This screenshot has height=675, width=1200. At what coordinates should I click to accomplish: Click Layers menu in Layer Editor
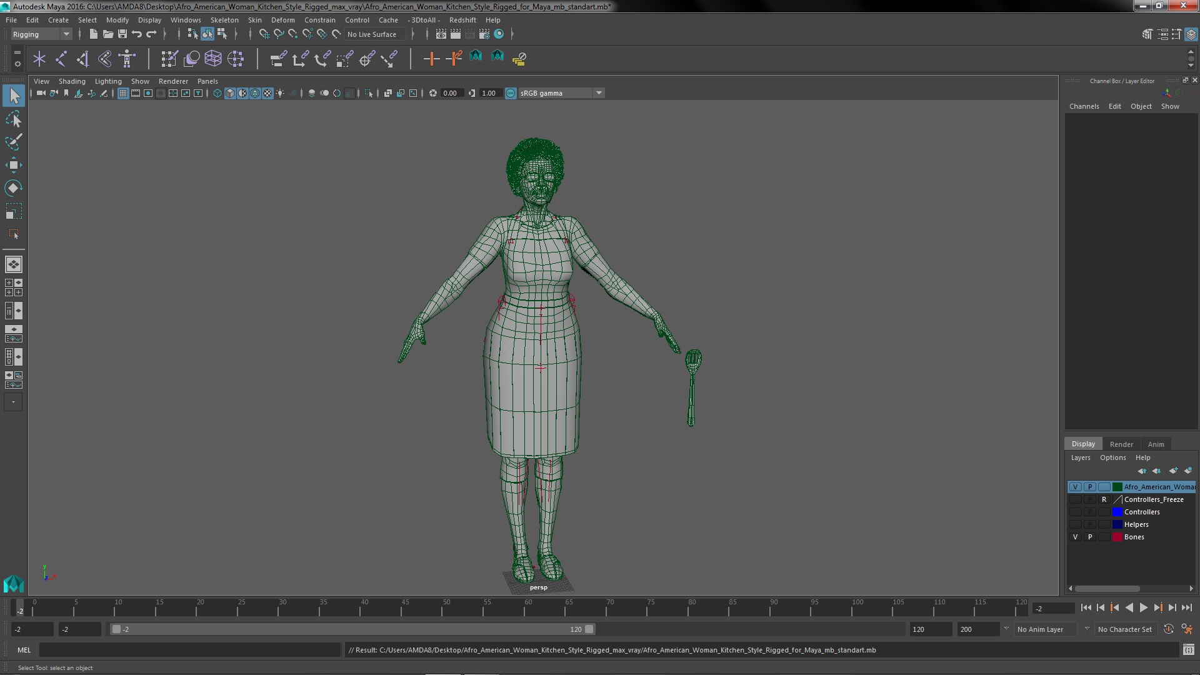coord(1080,457)
